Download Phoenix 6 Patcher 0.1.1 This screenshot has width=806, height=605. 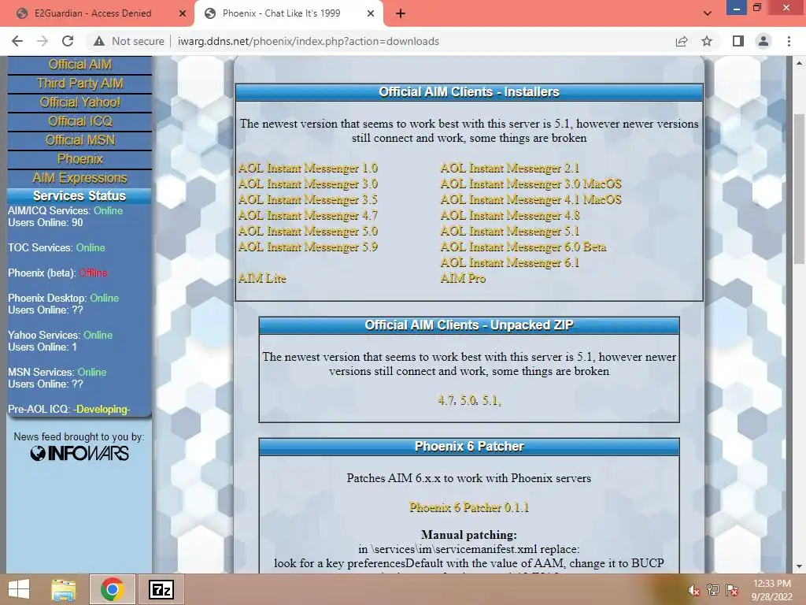[x=469, y=508]
